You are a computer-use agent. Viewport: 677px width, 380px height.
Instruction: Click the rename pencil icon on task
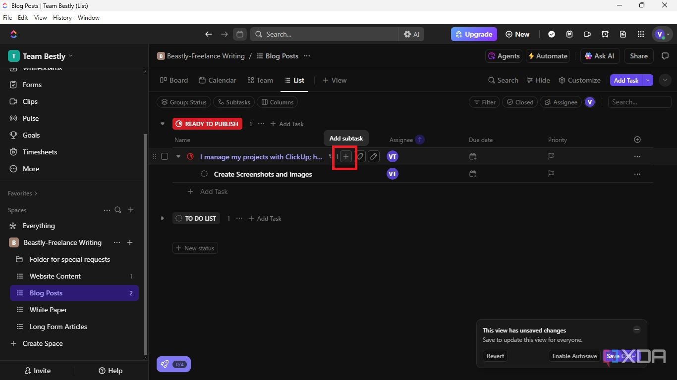(374, 156)
